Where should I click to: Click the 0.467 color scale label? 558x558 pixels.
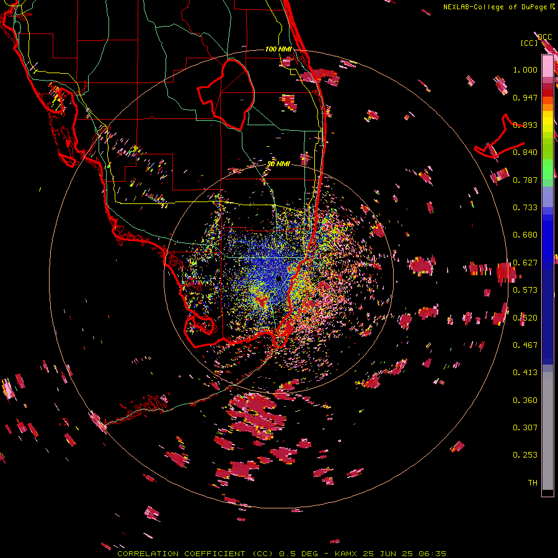coord(525,345)
